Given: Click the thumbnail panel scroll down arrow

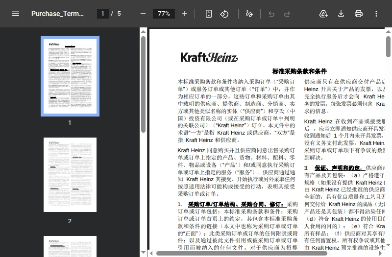Looking at the screenshot, I should coord(143,253).
